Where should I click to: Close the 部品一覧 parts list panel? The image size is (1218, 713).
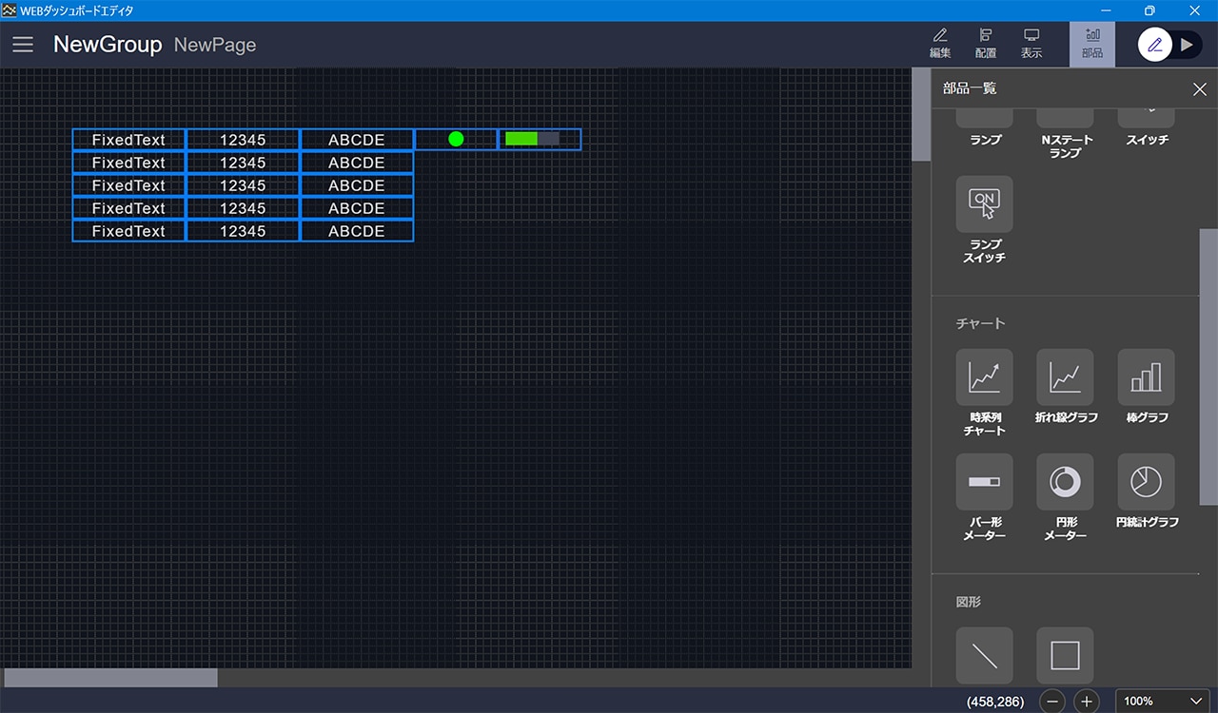pos(1199,89)
